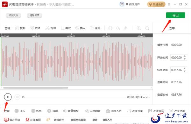Click the 微信用户 account label

pyautogui.click(x=134, y=4)
